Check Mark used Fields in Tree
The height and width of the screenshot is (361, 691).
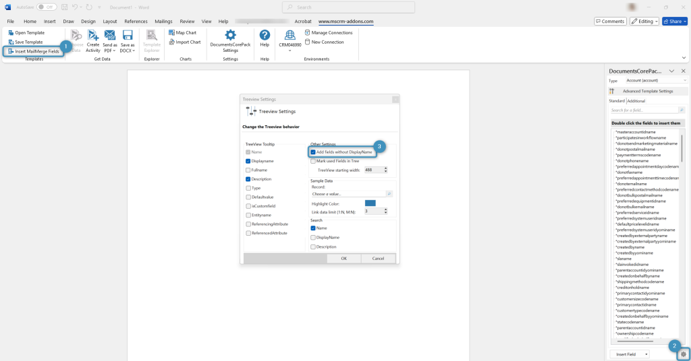tap(313, 161)
